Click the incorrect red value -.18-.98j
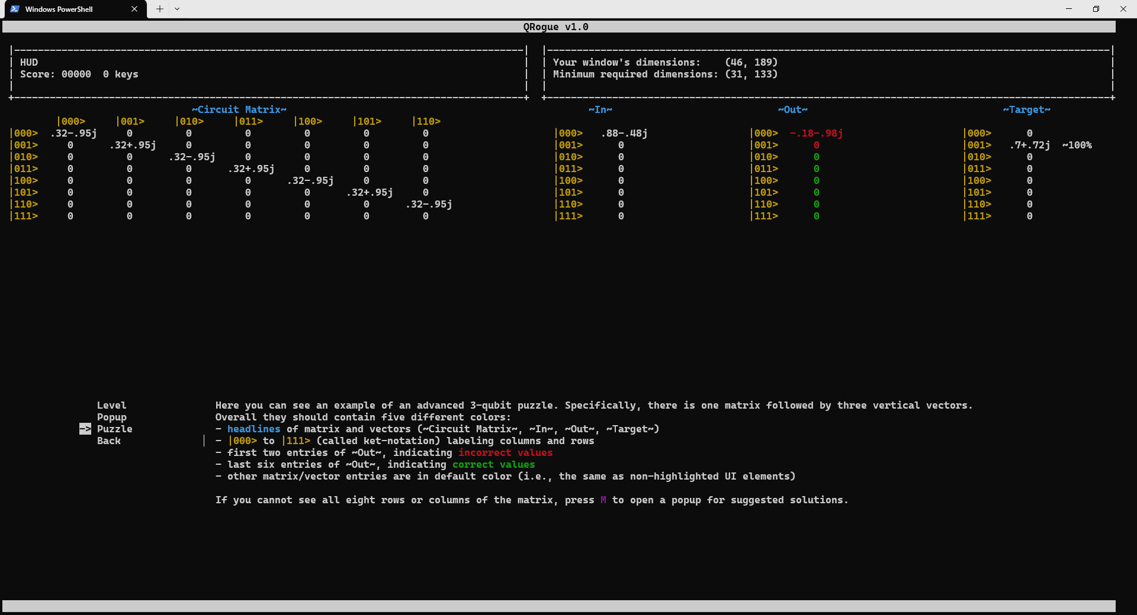This screenshot has height=615, width=1137. (817, 133)
